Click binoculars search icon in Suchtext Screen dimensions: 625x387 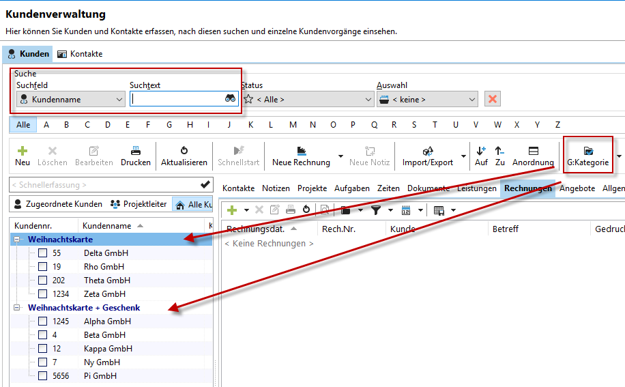pyautogui.click(x=230, y=99)
